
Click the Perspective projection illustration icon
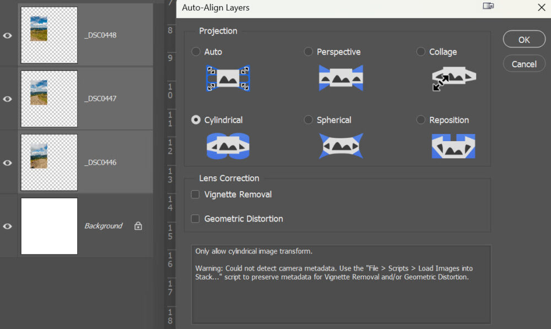[x=341, y=78]
